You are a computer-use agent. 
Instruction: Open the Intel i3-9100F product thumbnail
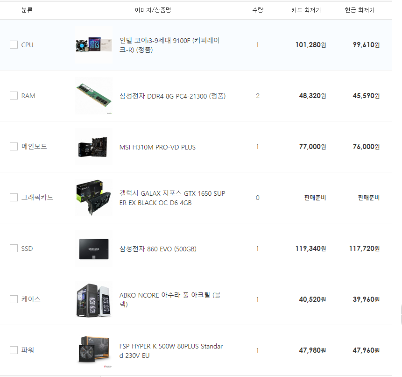click(x=94, y=45)
